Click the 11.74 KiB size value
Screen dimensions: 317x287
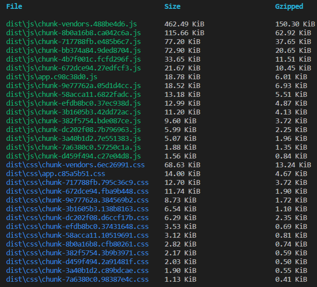tap(182, 191)
